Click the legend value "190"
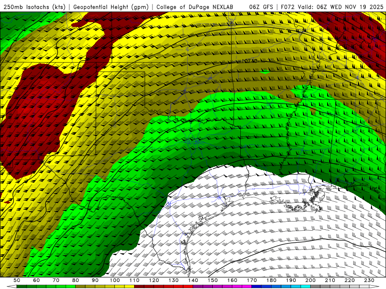Screen dimensions: 386x289 [291, 280]
